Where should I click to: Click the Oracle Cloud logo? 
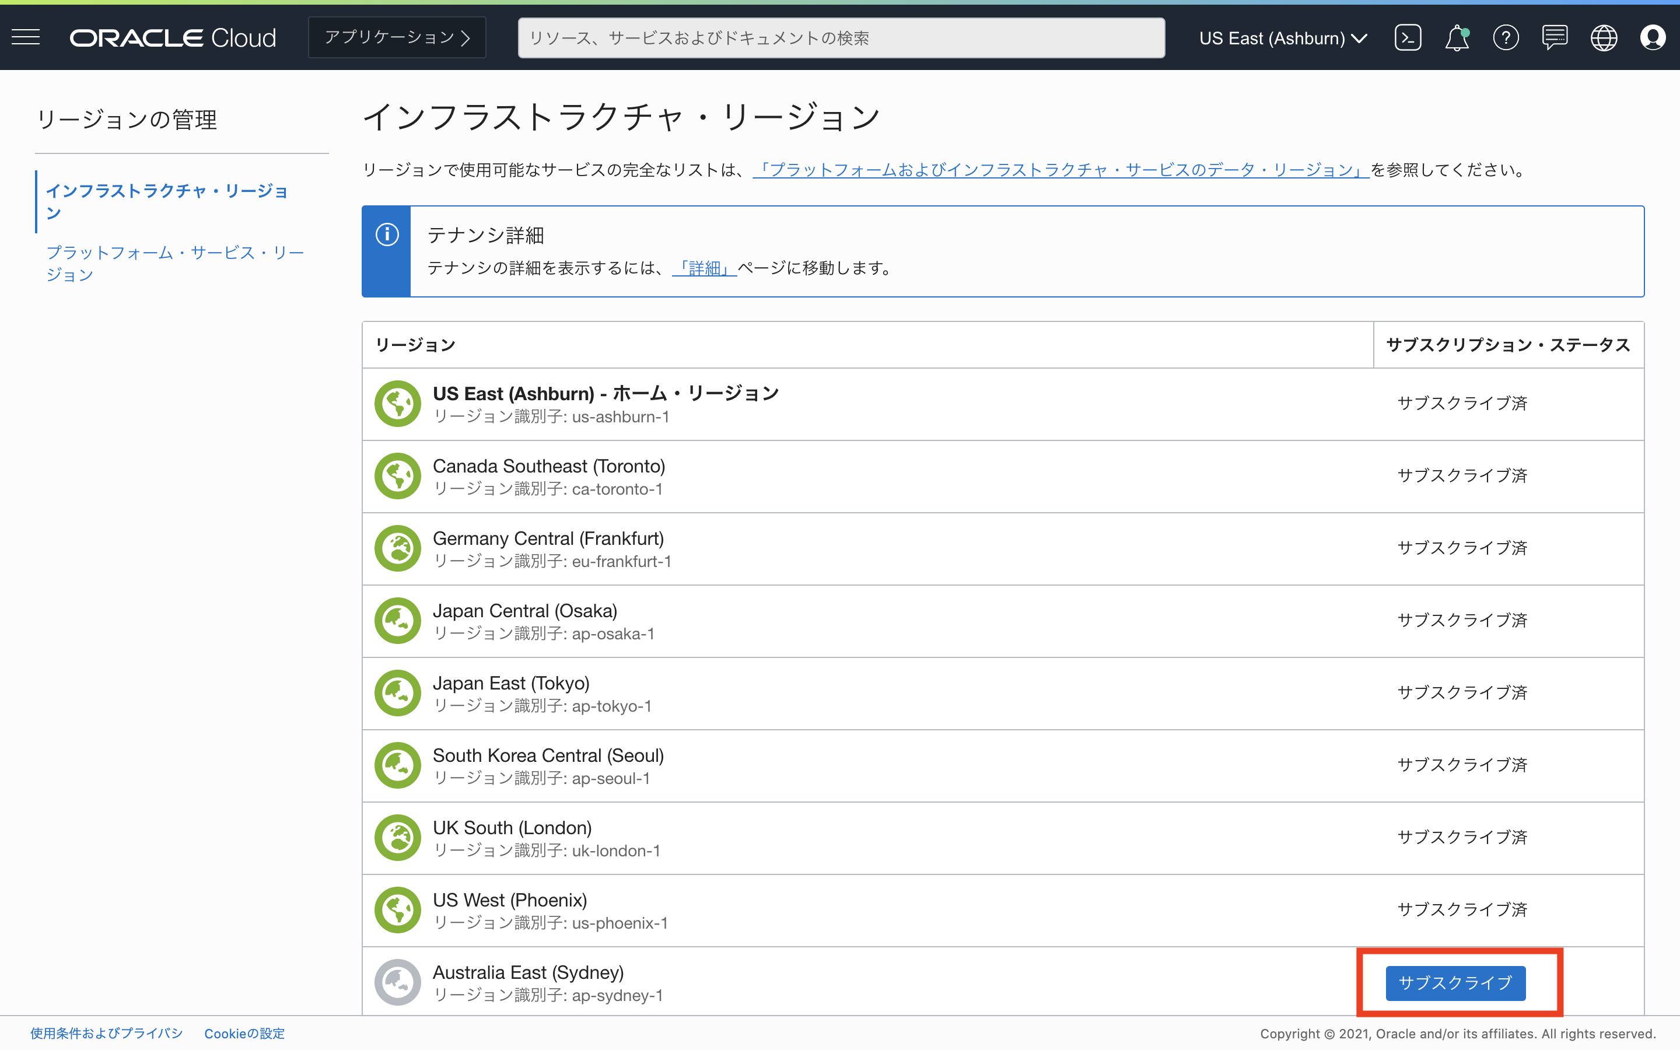(x=172, y=37)
